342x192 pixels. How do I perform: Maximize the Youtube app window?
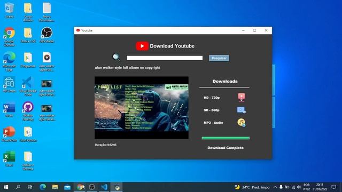pos(254,30)
